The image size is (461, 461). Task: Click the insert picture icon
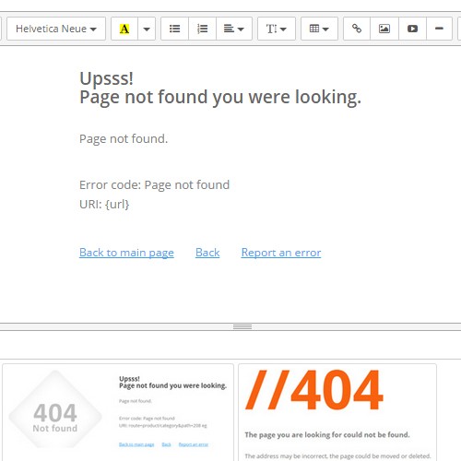click(x=384, y=29)
